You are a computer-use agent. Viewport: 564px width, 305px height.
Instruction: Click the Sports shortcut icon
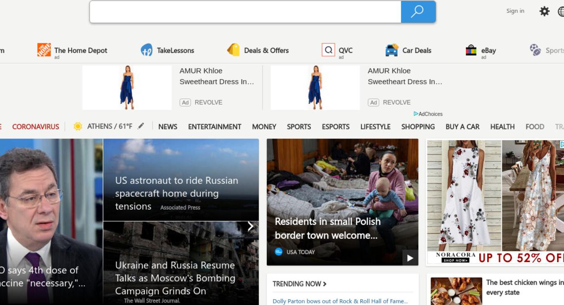click(x=536, y=50)
